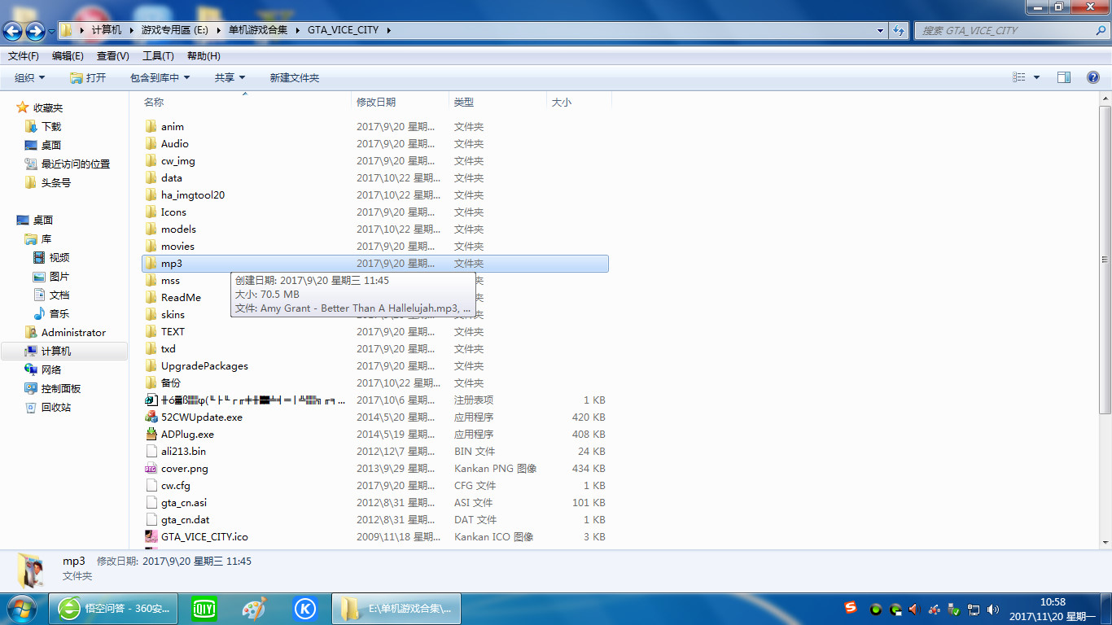Click 单机游戏合集 in the address breadcrumb
The image size is (1112, 625).
(257, 30)
